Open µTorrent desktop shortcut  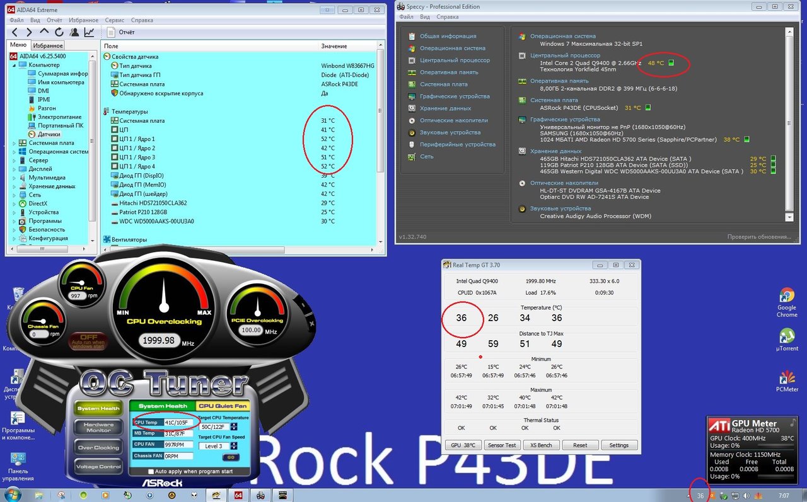(787, 339)
